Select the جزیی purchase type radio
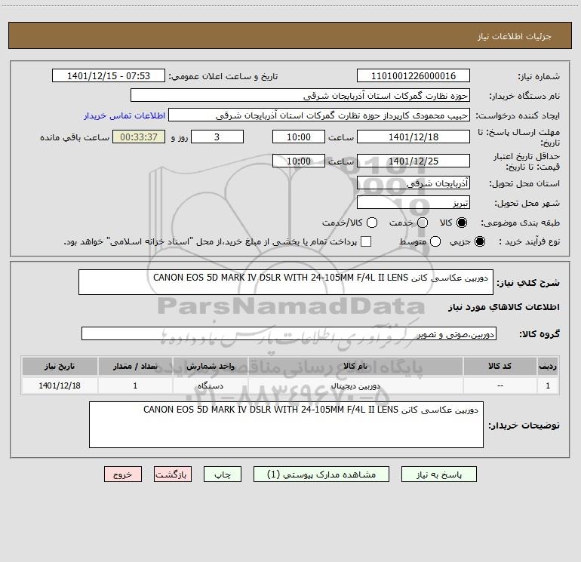Viewport: 581px width, 562px height. tap(480, 241)
